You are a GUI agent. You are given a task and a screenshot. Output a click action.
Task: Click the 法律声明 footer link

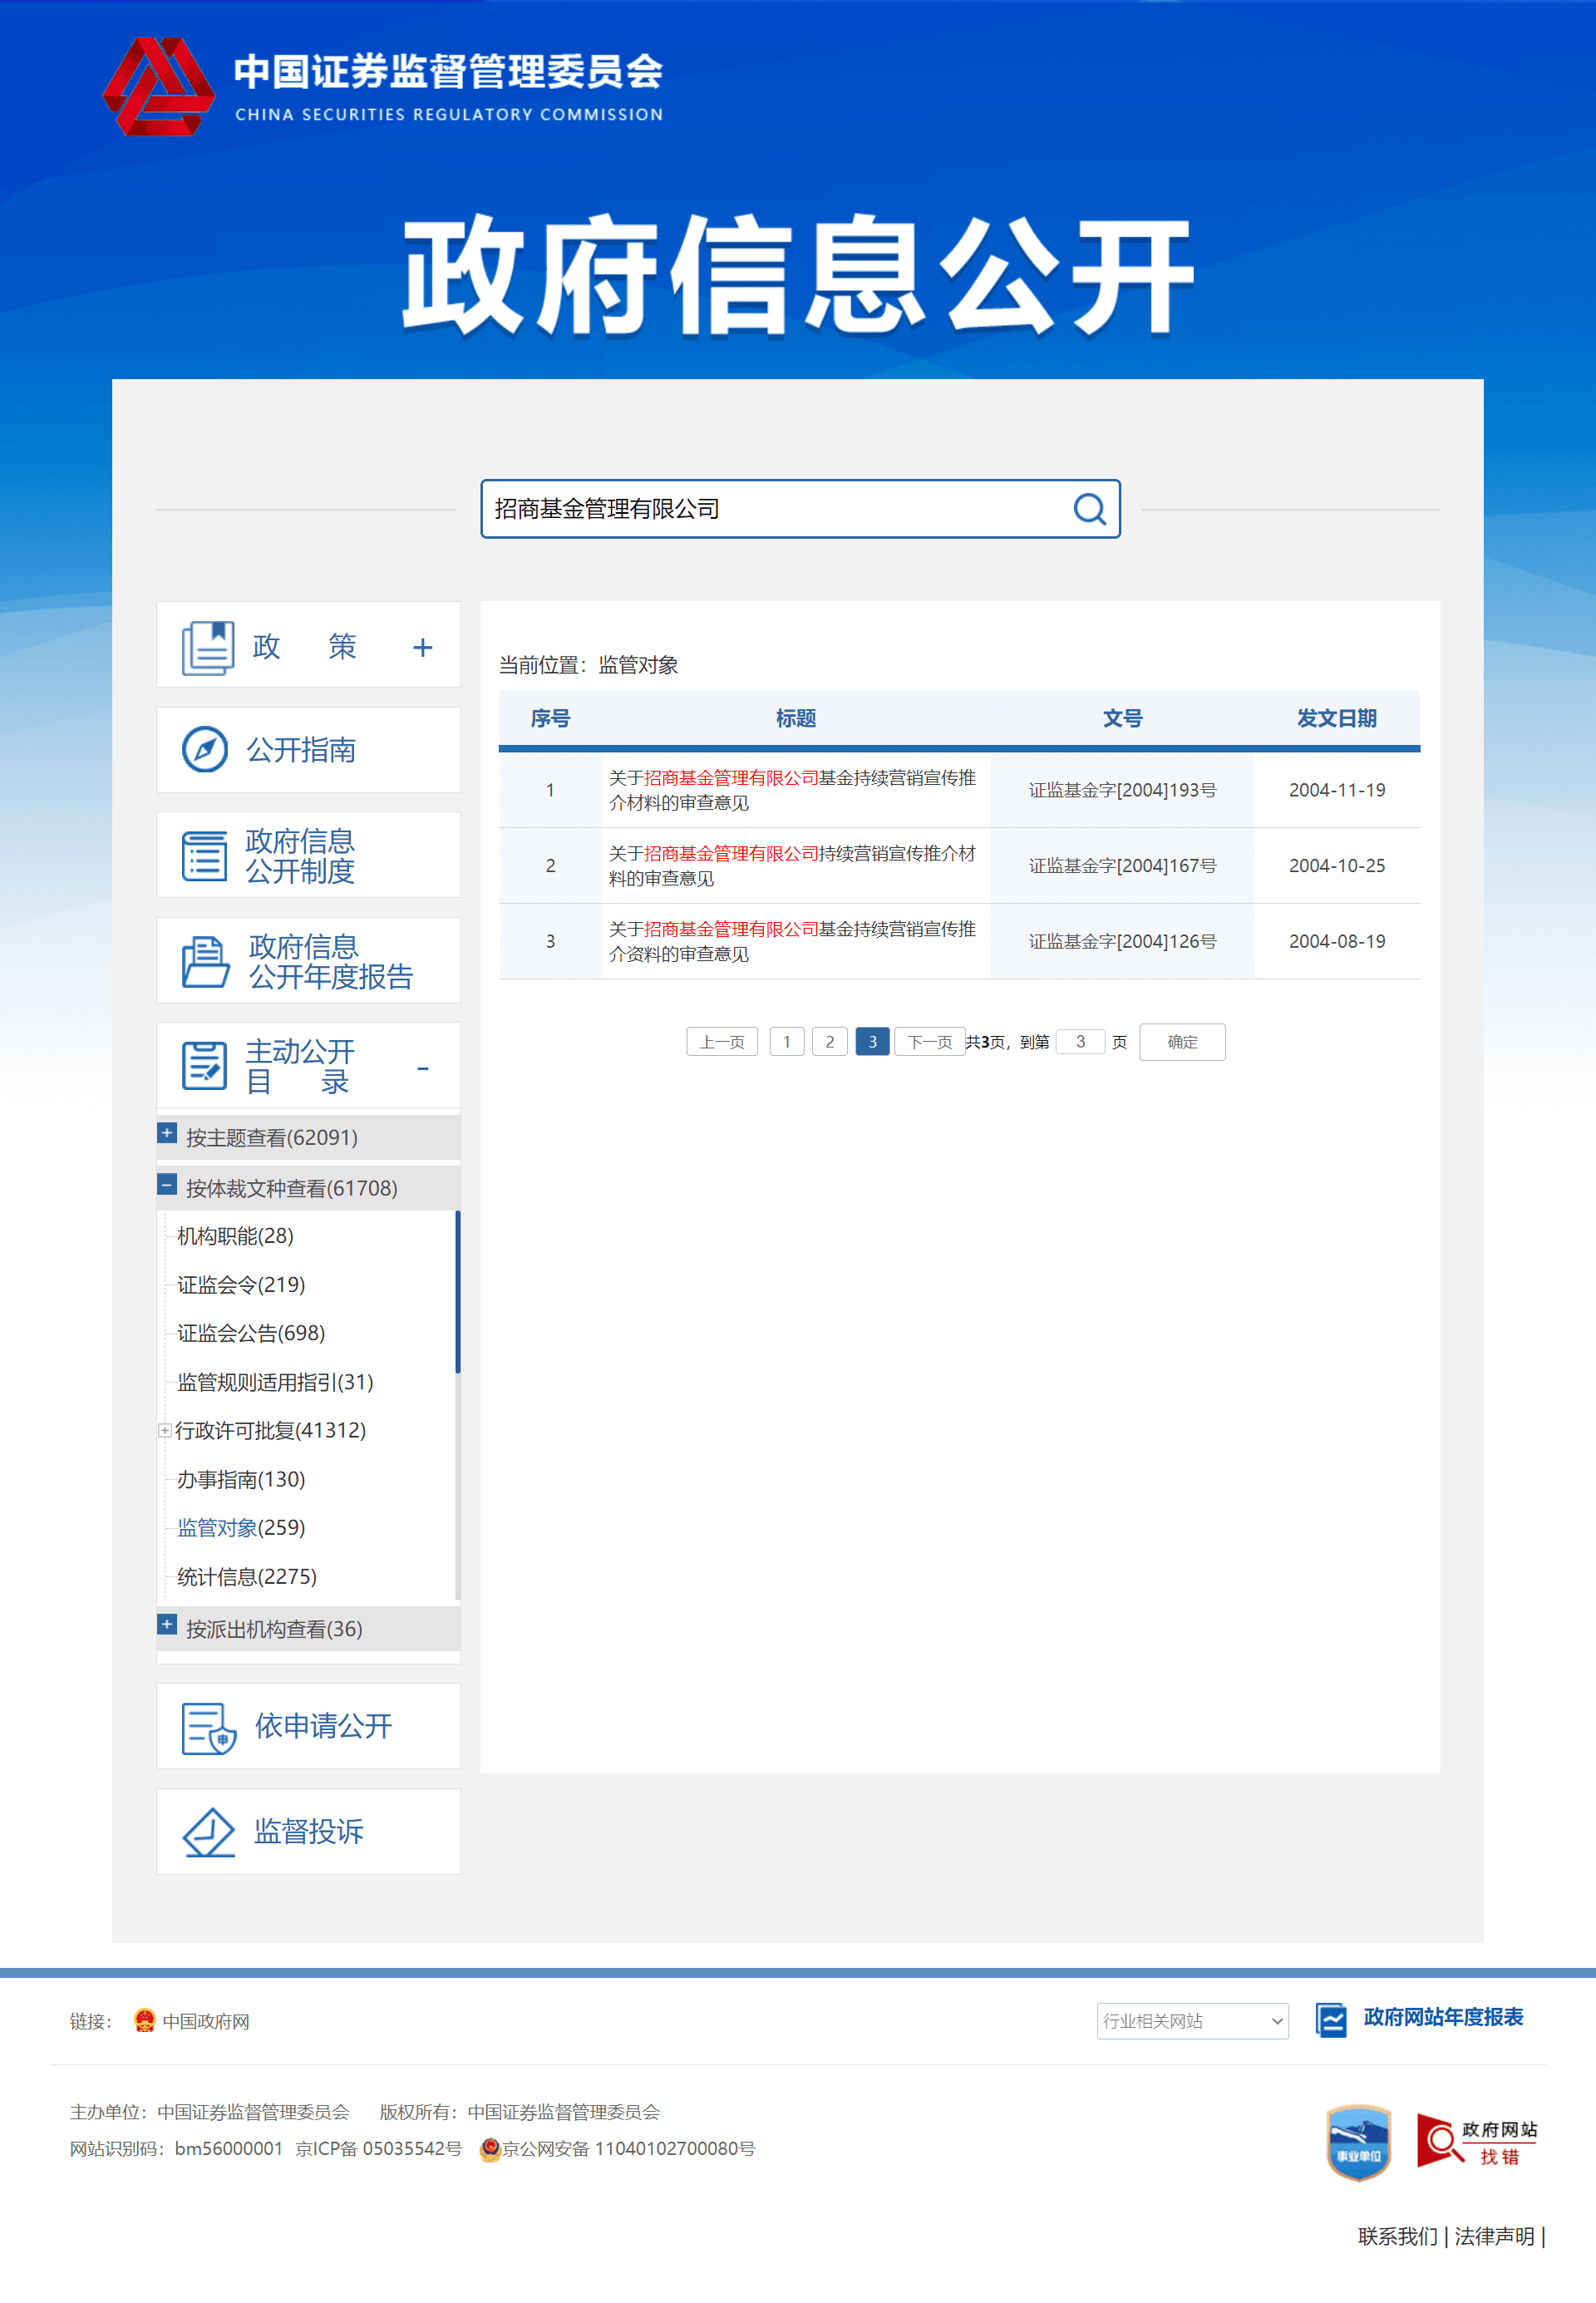pyautogui.click(x=1494, y=2236)
